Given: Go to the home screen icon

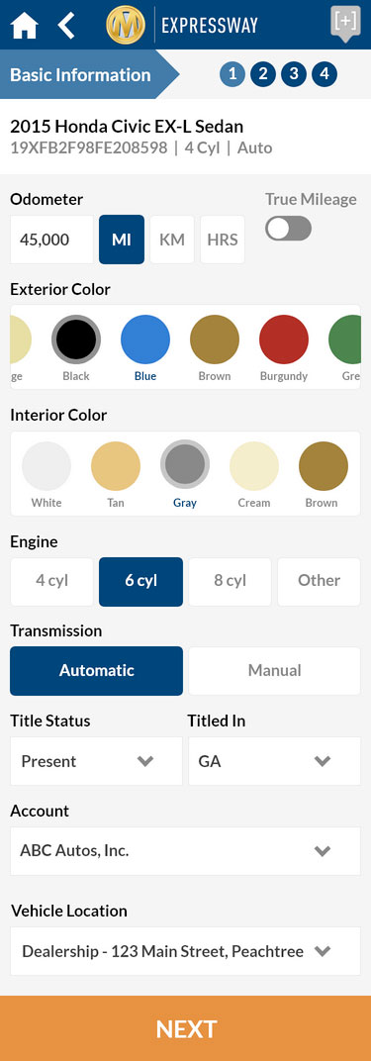Looking at the screenshot, I should pos(25,25).
